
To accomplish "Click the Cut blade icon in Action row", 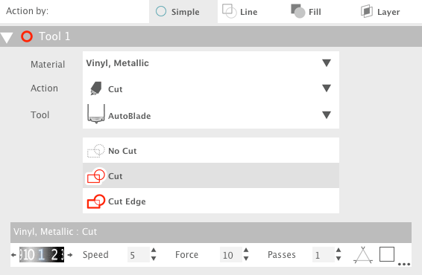I will 96,88.
